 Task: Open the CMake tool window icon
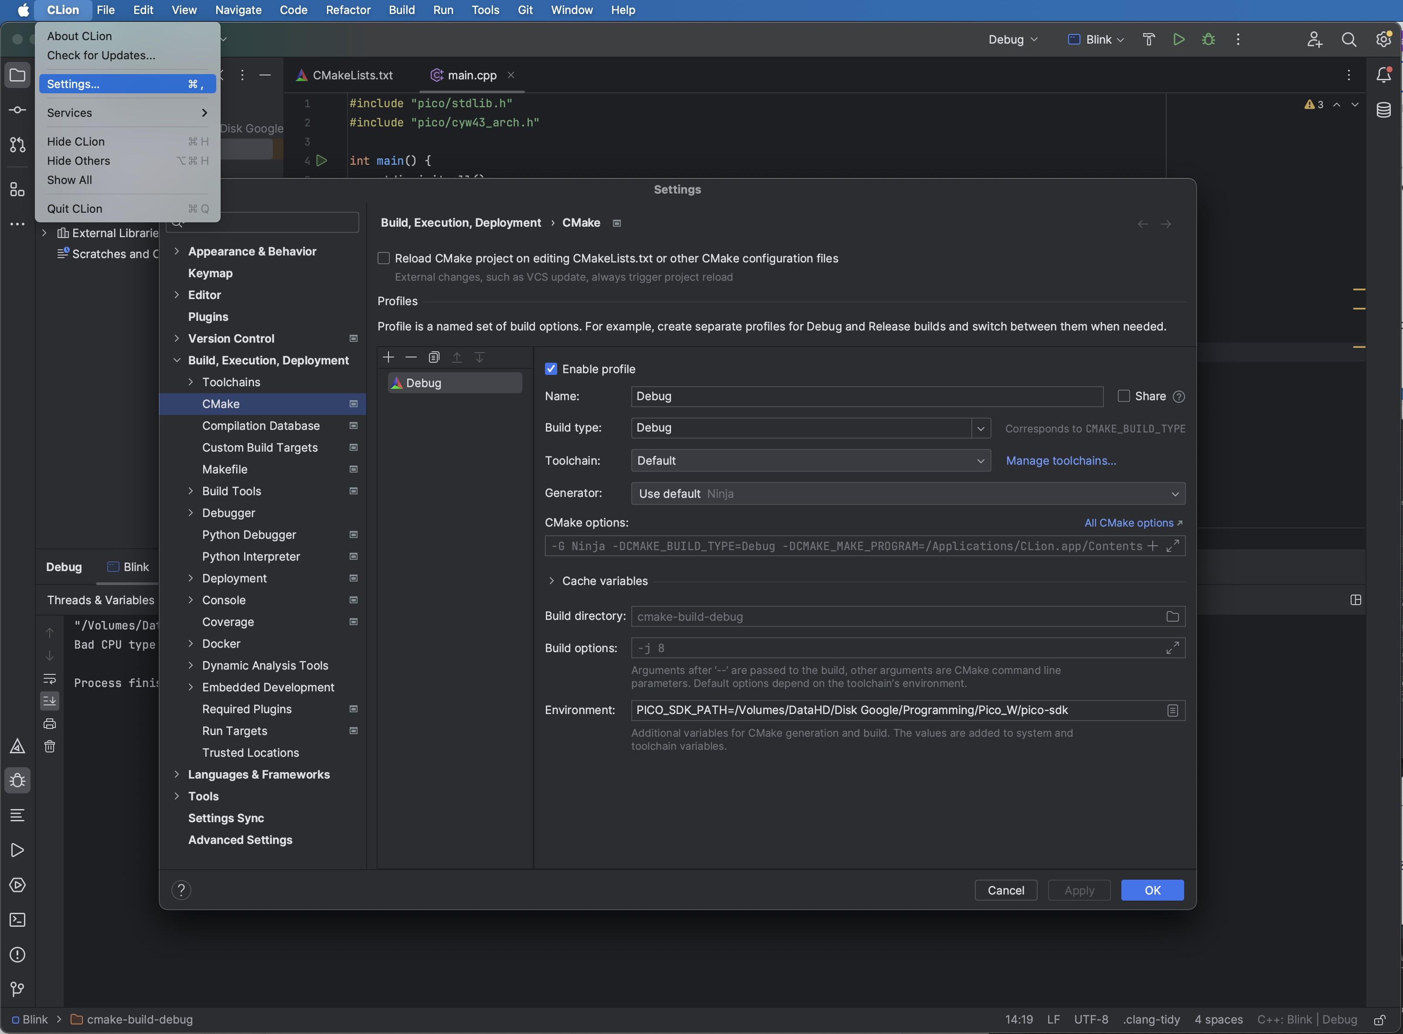pos(17,746)
